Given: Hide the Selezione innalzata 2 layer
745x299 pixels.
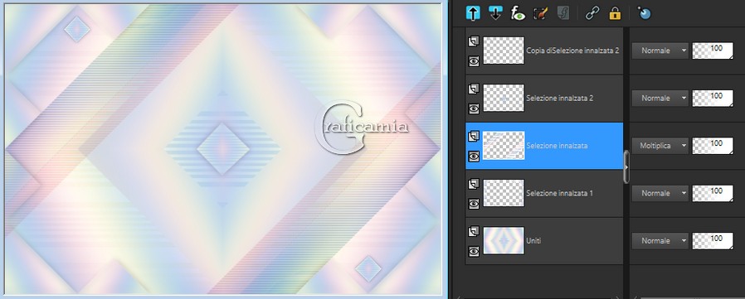Looking at the screenshot, I should coord(474,109).
